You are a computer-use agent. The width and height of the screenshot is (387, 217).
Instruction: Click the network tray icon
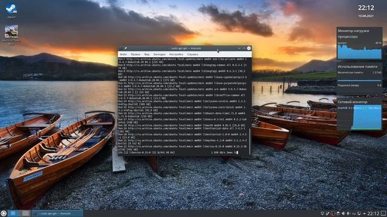[322, 213]
